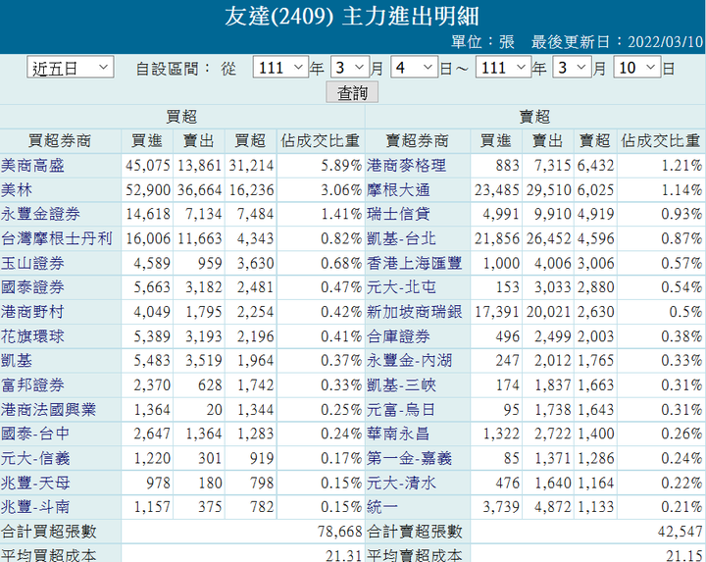
Task: Select sell-side 佔成交比重 column header
Action: pyautogui.click(x=661, y=141)
